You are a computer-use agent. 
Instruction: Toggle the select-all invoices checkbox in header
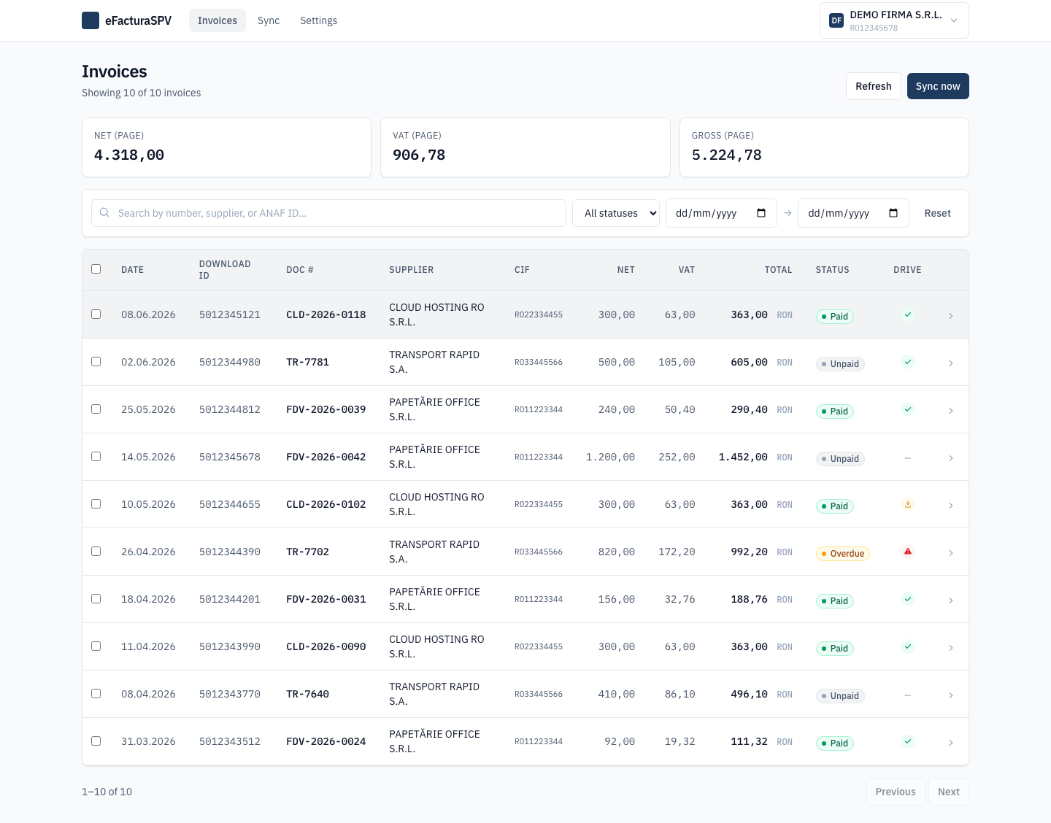click(x=96, y=268)
